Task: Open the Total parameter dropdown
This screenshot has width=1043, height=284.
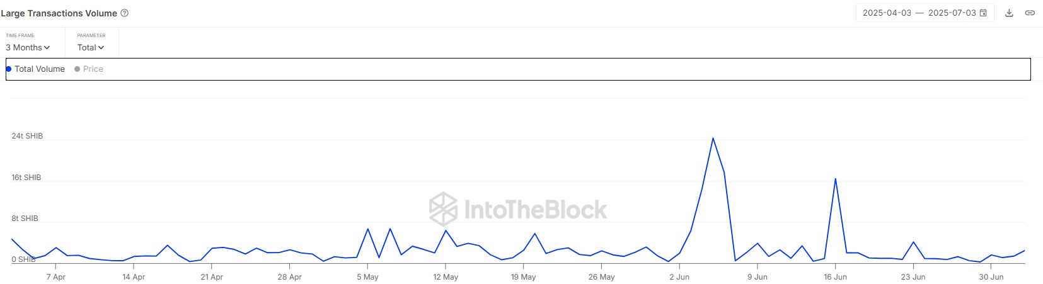Action: pyautogui.click(x=91, y=47)
